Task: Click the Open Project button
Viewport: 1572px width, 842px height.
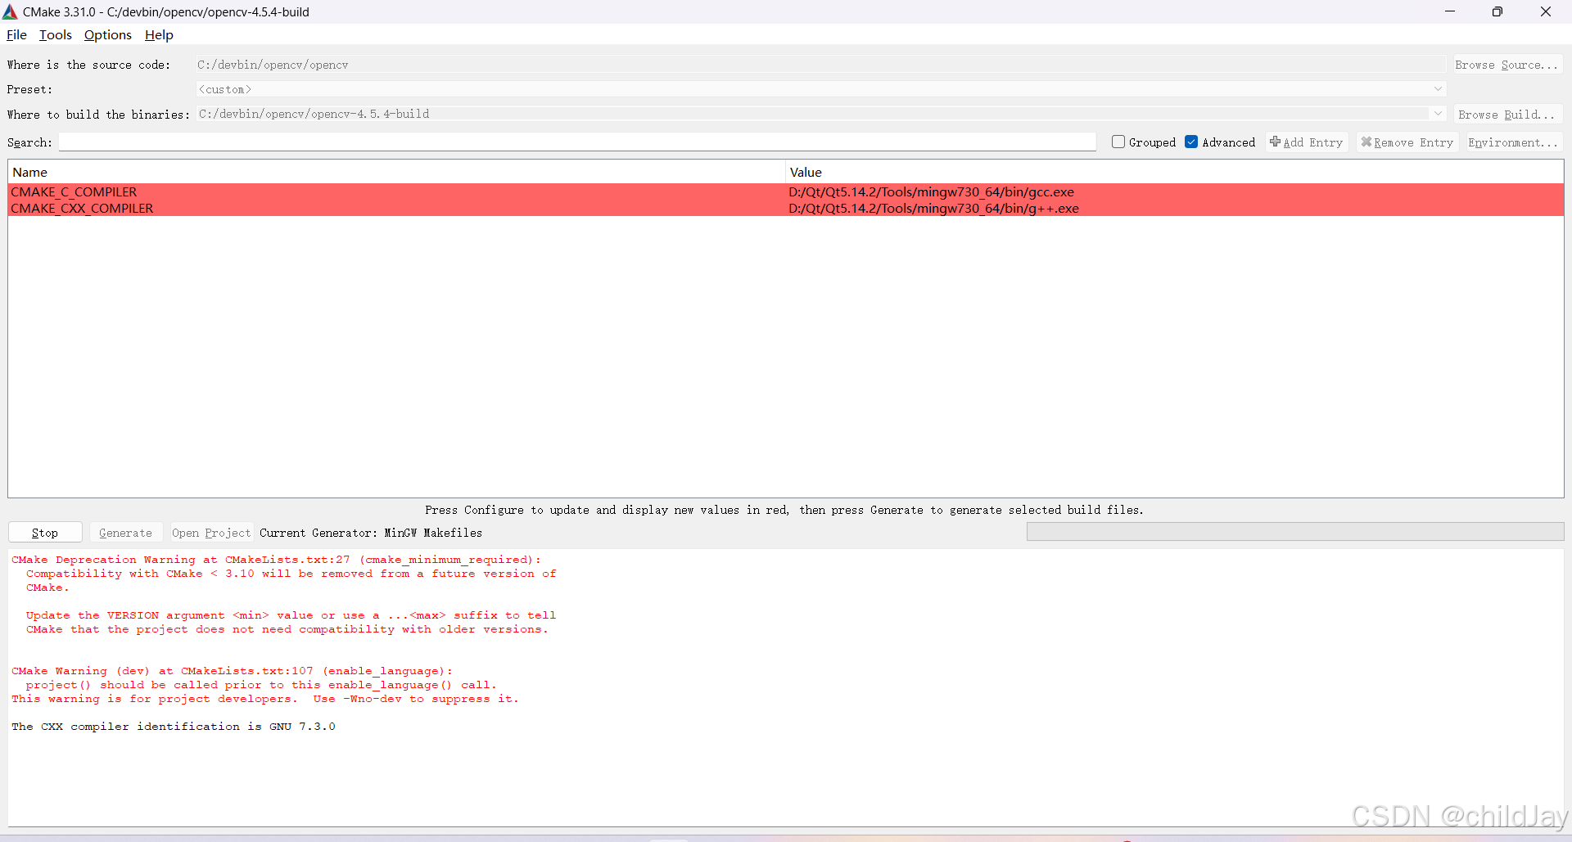Action: [211, 533]
